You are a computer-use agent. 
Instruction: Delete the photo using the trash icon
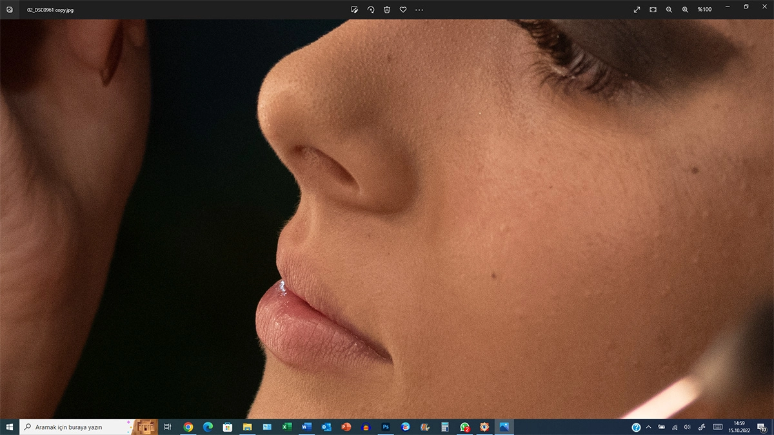point(387,10)
